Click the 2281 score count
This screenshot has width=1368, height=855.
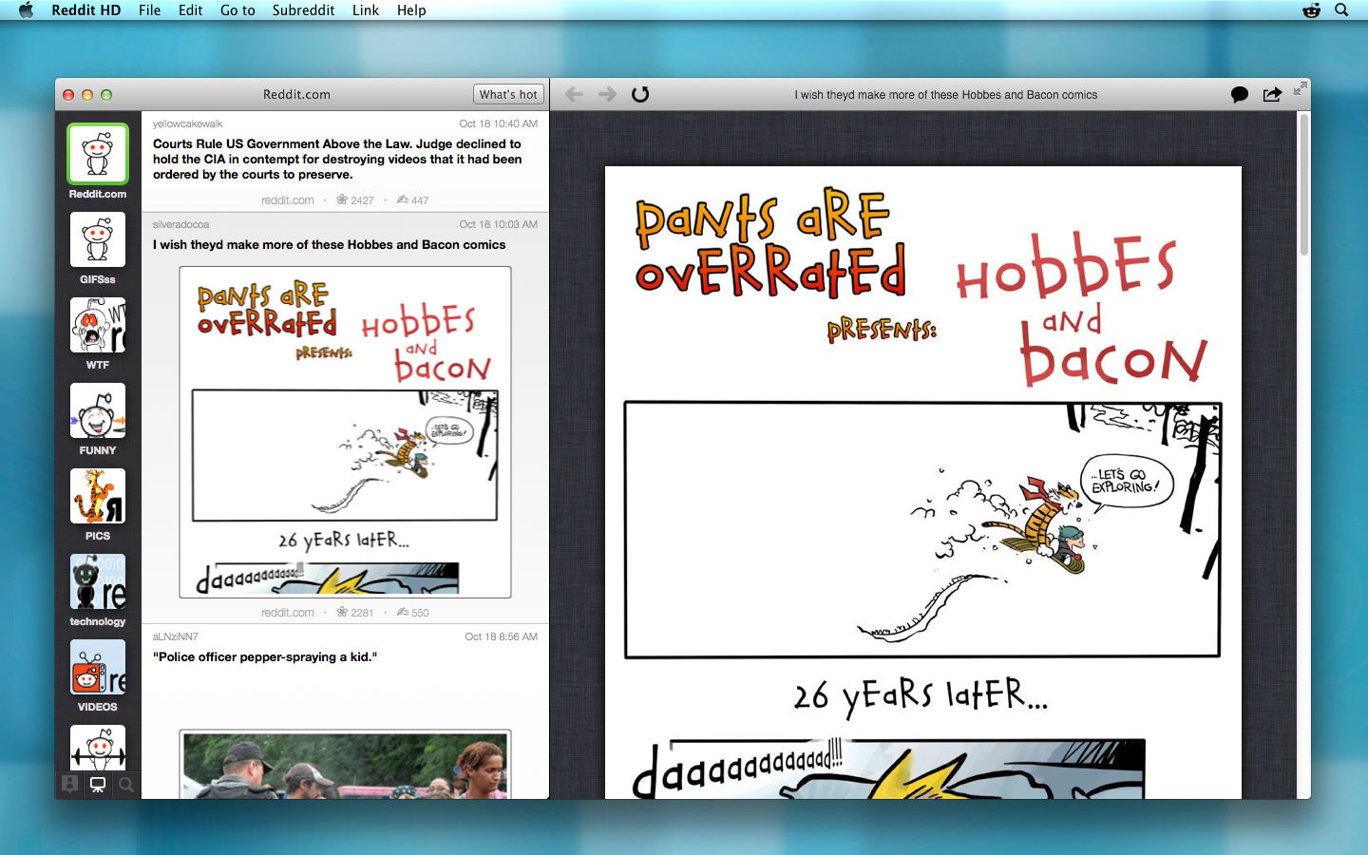362,613
